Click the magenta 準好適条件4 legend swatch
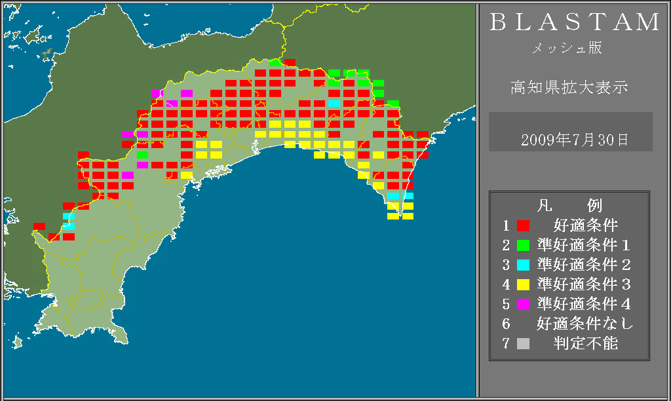The image size is (671, 401). pos(523,304)
